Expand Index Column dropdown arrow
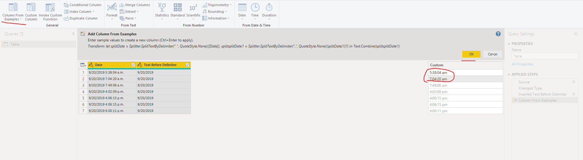This screenshot has width=583, height=160. pyautogui.click(x=93, y=12)
